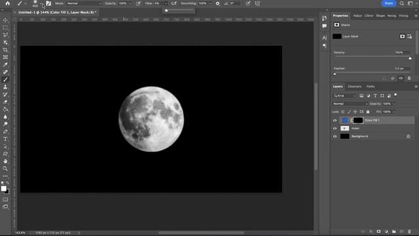Open the Flow slider dropdown
Image resolution: width=419 pixels, height=236 pixels.
point(166,3)
